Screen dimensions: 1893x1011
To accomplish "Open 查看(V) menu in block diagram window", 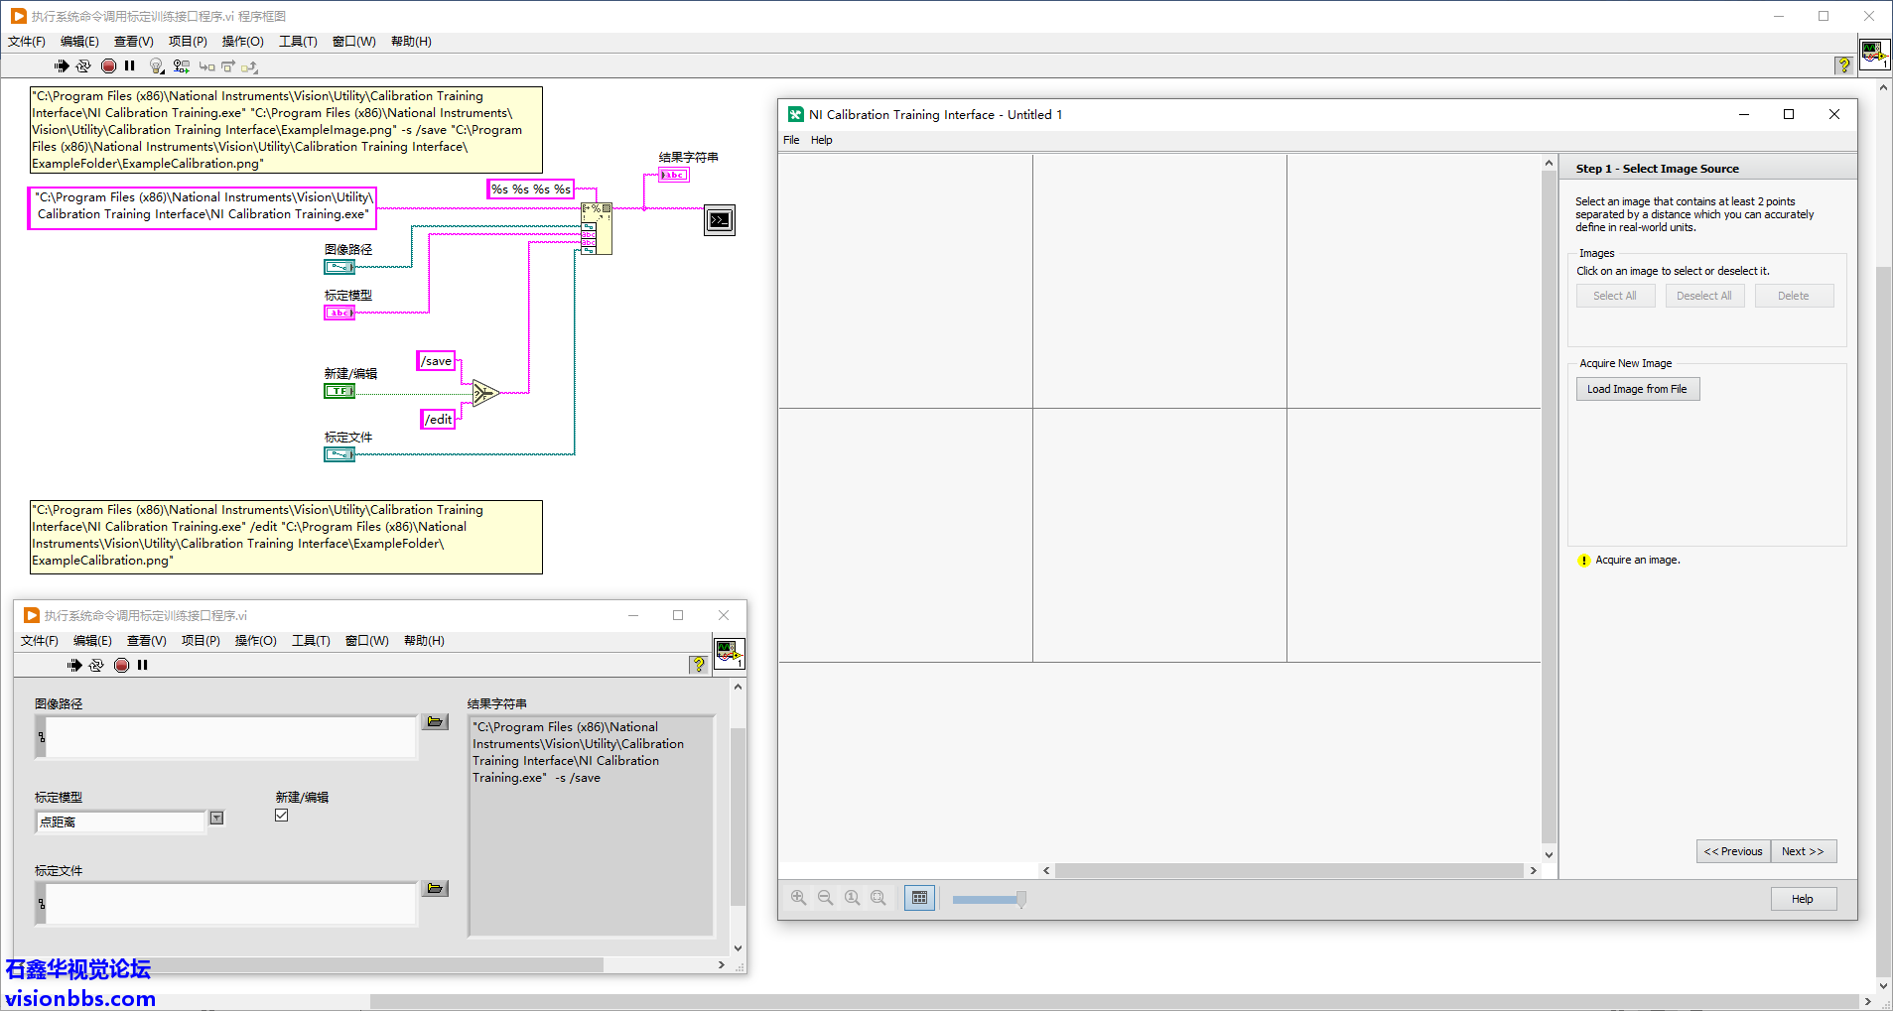I will [134, 42].
